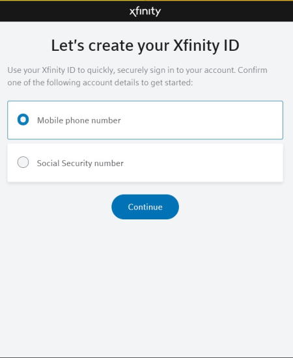Click the black header bar left of logo

coord(64,12)
